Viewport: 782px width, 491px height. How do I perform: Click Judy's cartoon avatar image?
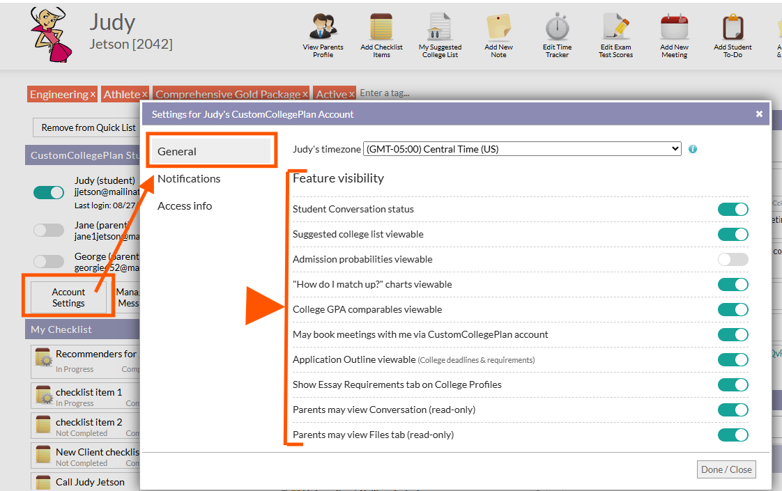tap(50, 34)
